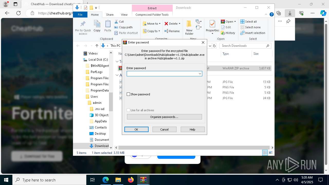Click the Search Downloads box
Screen dimensions: 329x185
[x=245, y=46]
